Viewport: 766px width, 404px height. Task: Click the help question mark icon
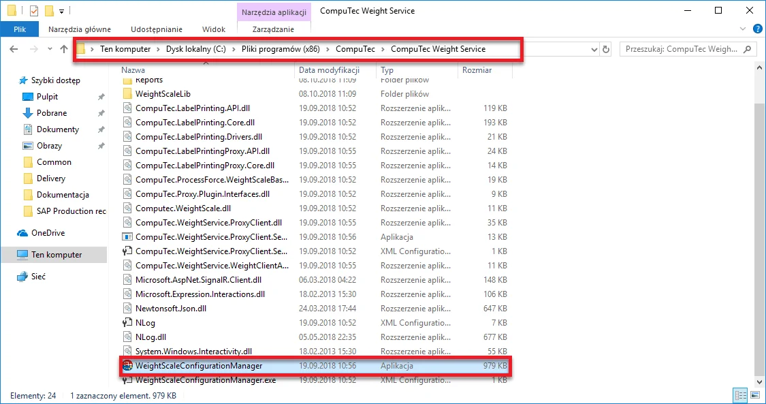[756, 30]
